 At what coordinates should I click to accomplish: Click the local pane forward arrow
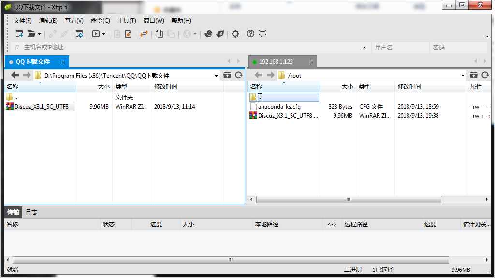pyautogui.click(x=27, y=75)
